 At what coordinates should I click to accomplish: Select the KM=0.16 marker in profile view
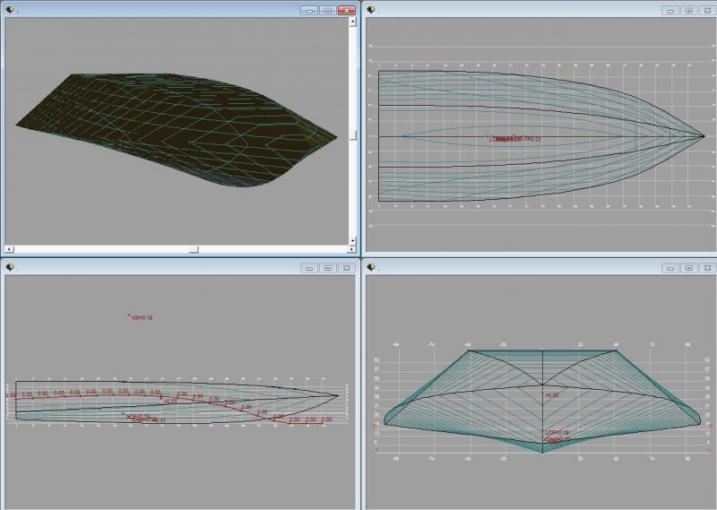coord(141,317)
